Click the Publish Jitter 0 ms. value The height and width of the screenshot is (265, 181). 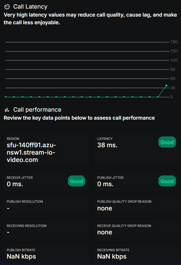pyautogui.click(x=105, y=184)
